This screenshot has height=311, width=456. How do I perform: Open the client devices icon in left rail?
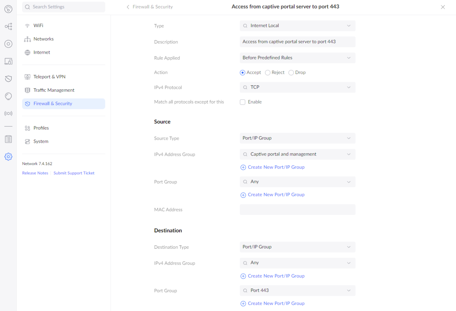[x=8, y=61]
